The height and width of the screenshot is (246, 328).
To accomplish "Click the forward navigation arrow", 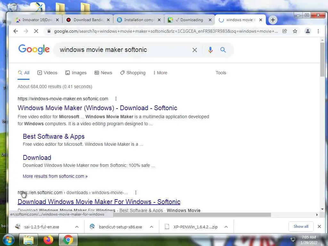I will [x=26, y=31].
